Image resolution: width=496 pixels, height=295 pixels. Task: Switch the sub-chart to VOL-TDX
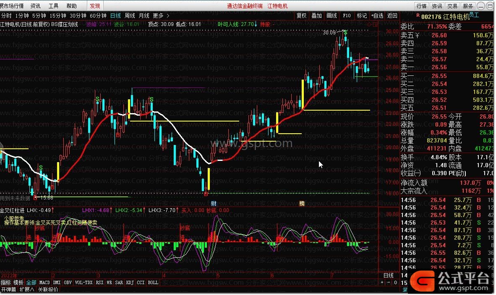pos(84,282)
